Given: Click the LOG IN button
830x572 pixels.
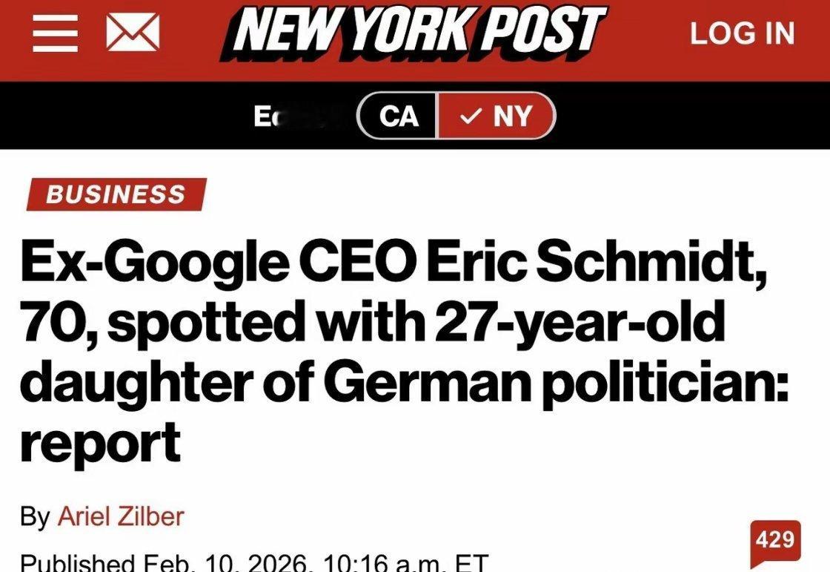Looking at the screenshot, I should coord(742,34).
